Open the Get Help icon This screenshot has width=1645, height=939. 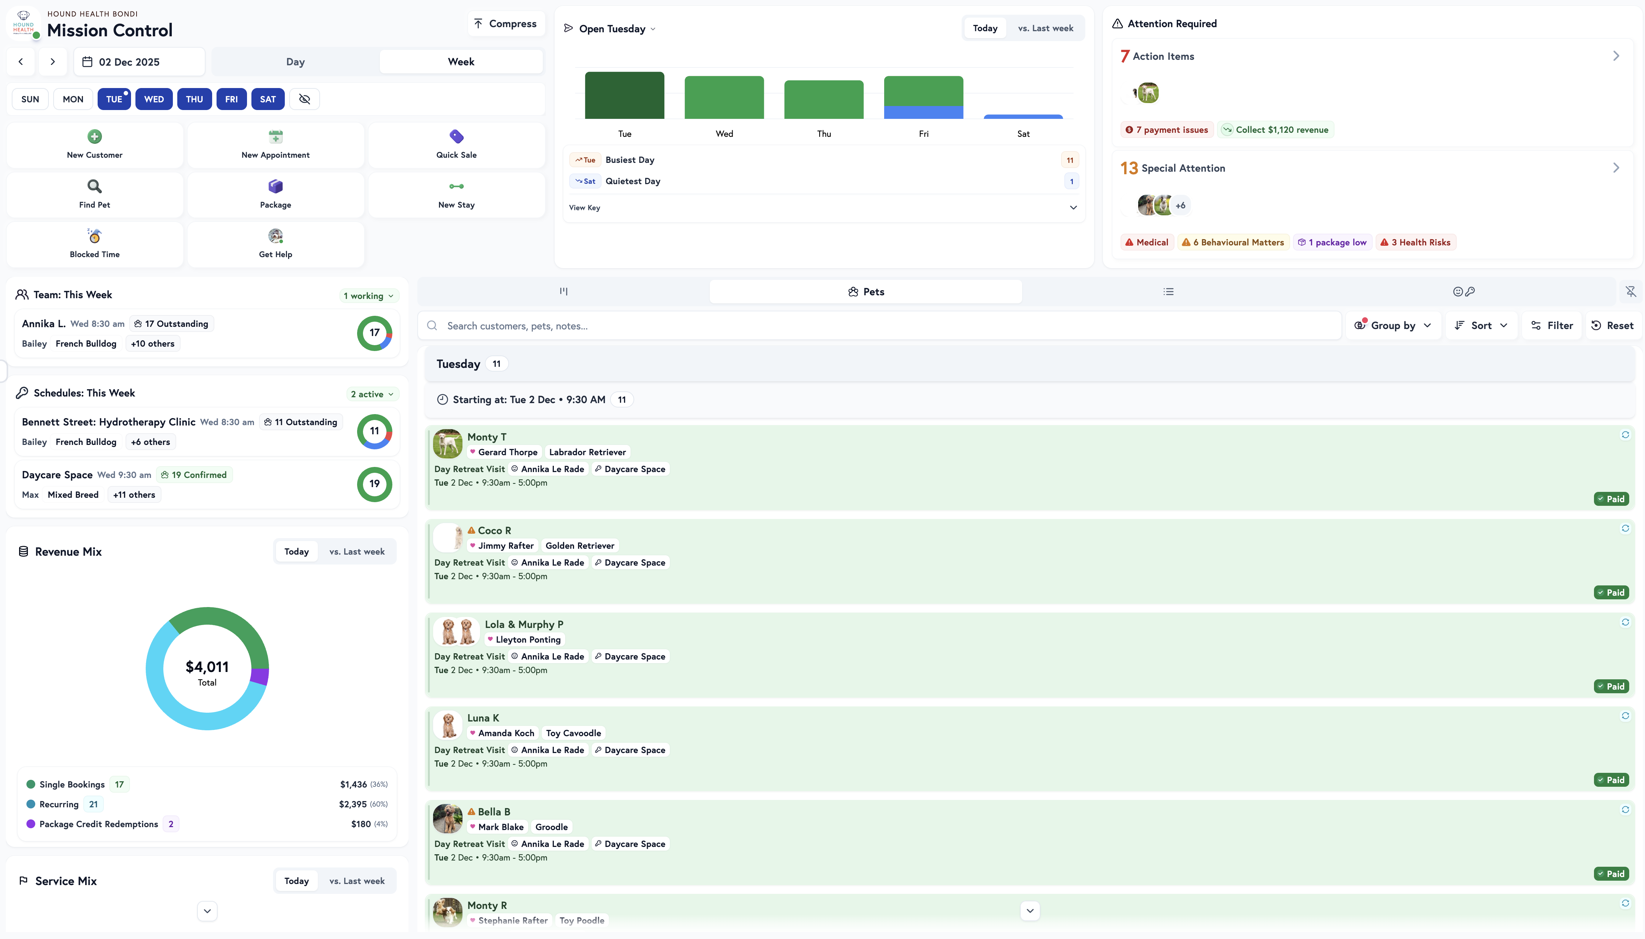pos(276,236)
